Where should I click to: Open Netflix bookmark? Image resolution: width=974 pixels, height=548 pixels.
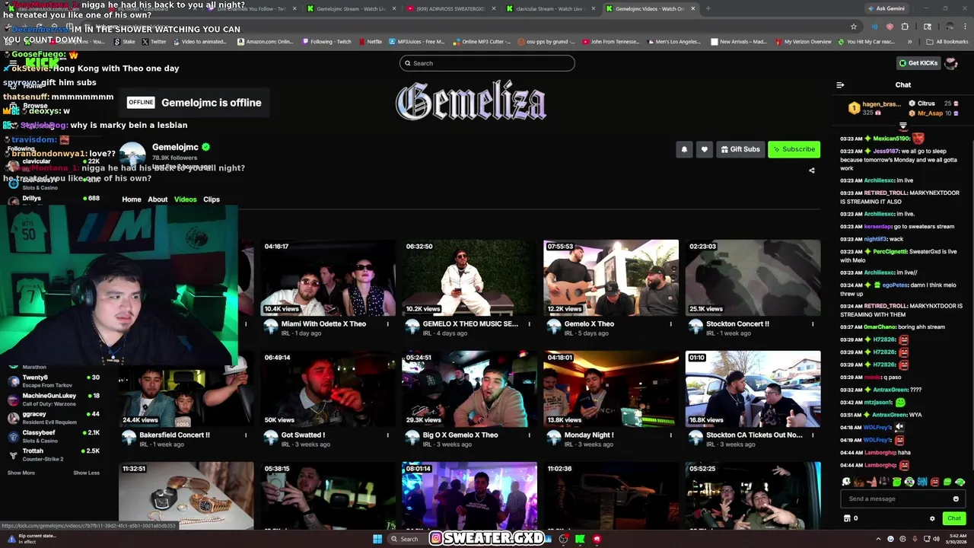[x=369, y=42]
